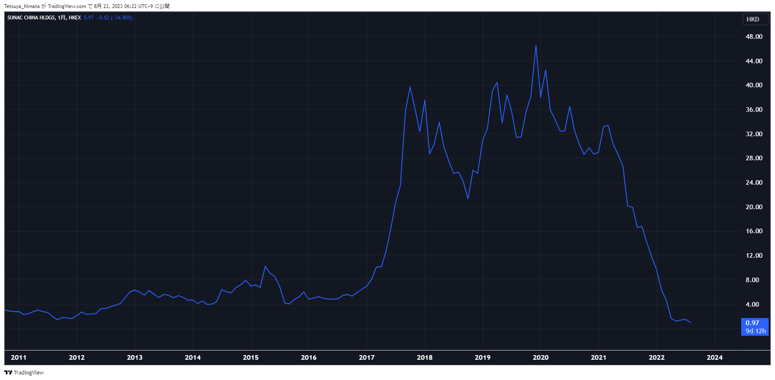
Task: Click the 12.00 price axis label
Action: pyautogui.click(x=754, y=256)
